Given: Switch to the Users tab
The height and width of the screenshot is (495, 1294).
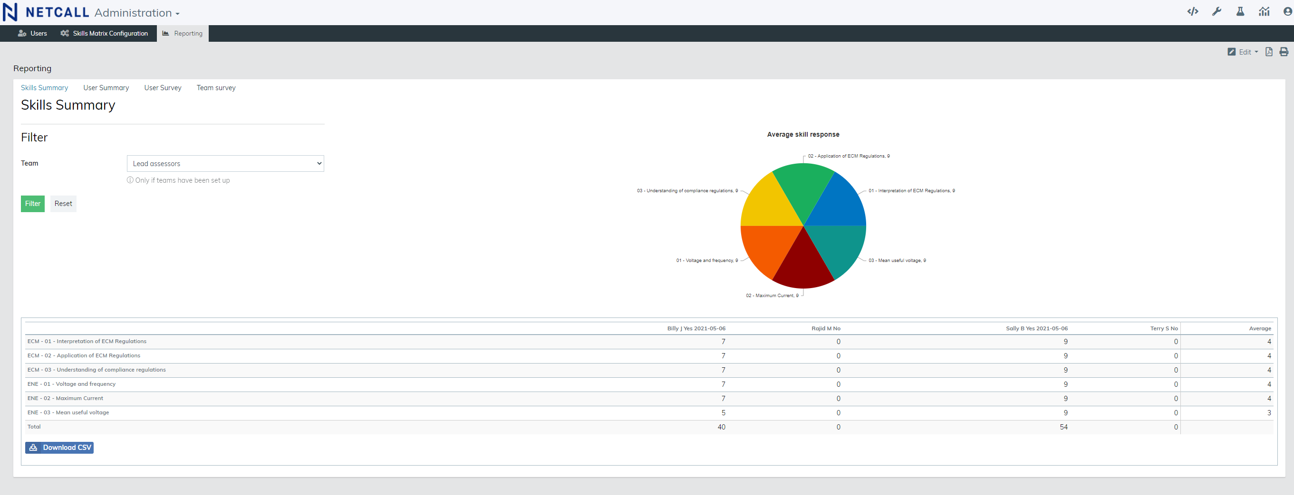Looking at the screenshot, I should tap(33, 34).
